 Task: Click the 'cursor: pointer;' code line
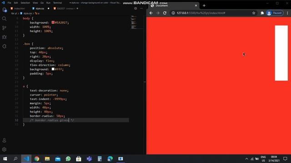coord(44,95)
